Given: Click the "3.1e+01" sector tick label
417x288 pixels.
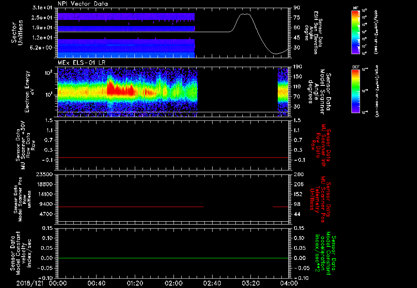Looking at the screenshot, I should pyautogui.click(x=42, y=8).
